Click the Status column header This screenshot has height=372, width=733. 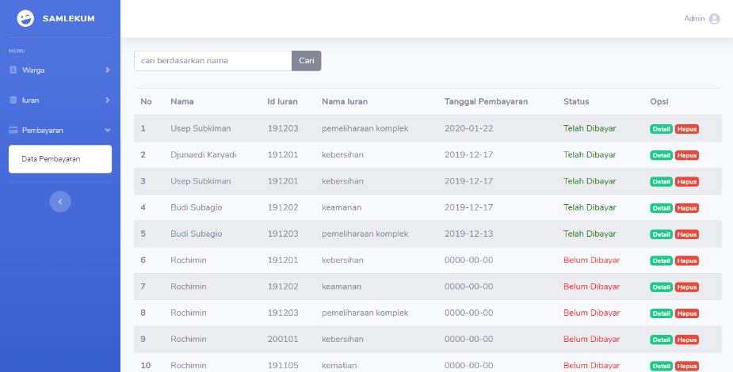576,101
